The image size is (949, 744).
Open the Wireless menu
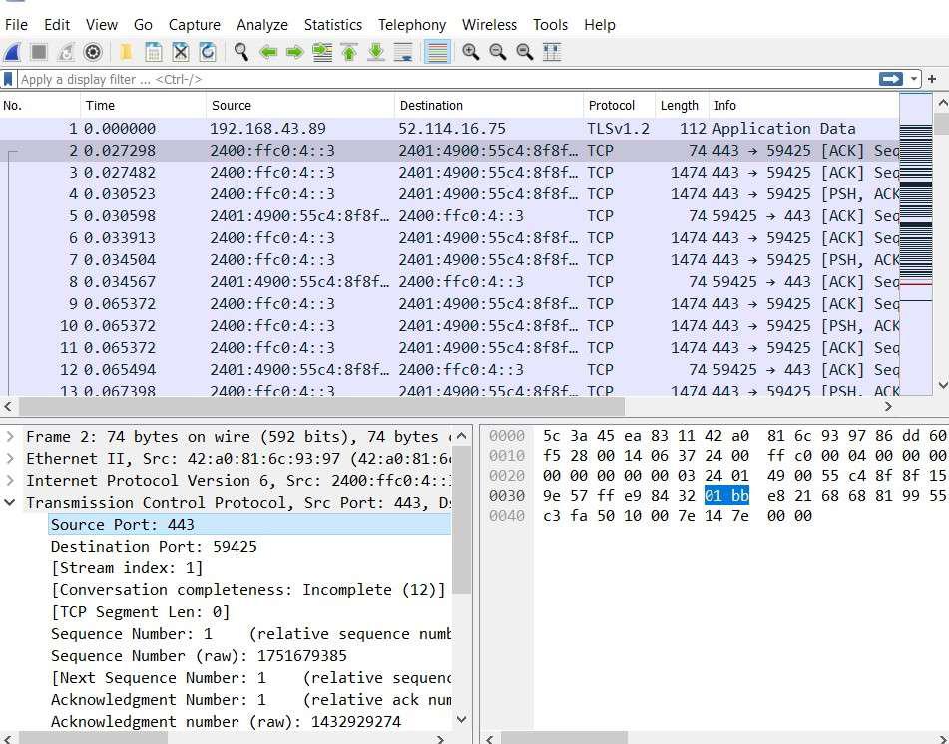point(489,25)
